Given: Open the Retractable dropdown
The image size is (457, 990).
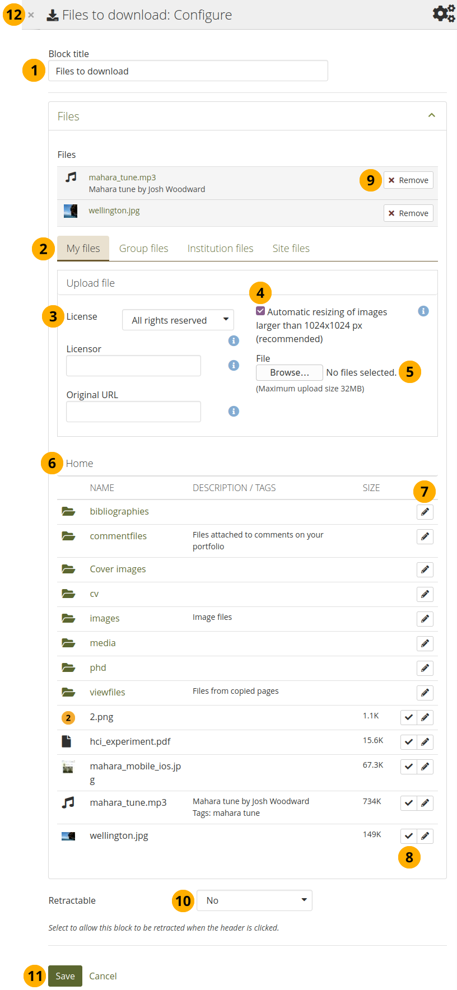Looking at the screenshot, I should [254, 900].
